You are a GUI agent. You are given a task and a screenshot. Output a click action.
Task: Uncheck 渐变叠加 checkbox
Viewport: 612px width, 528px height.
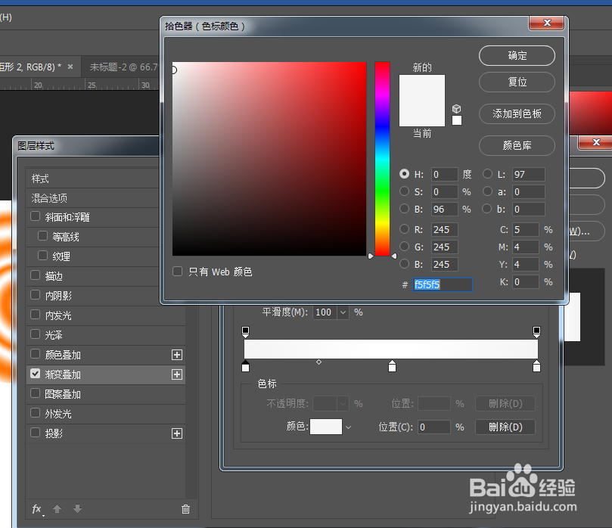[35, 374]
